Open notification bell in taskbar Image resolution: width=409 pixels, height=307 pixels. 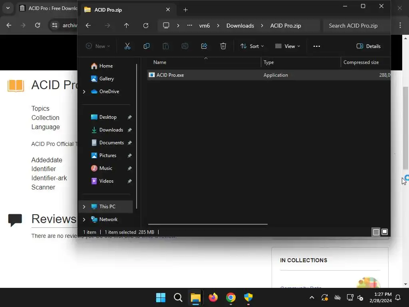click(x=398, y=297)
